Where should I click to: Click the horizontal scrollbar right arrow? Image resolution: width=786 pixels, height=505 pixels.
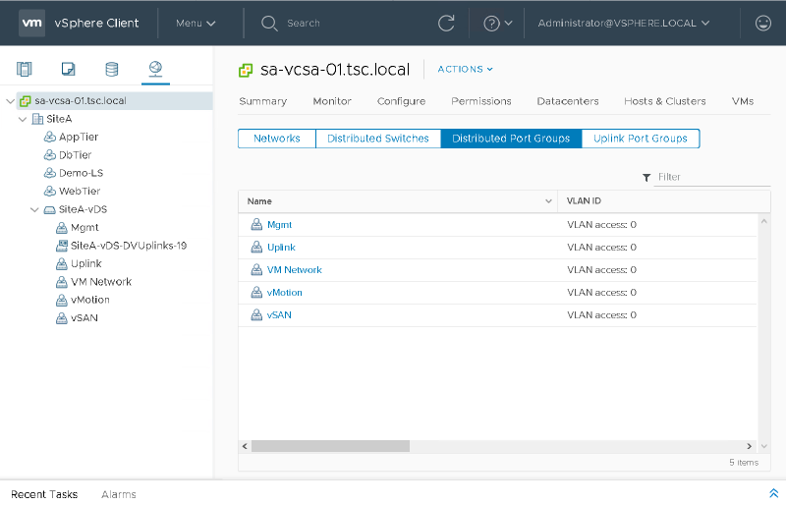tap(750, 446)
